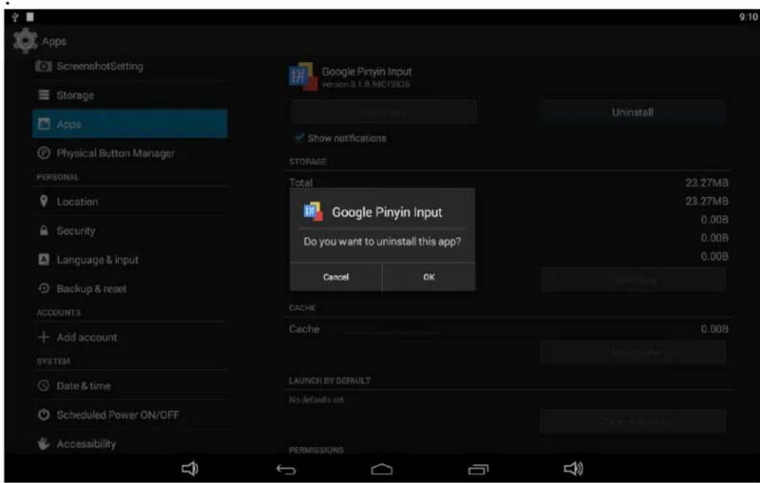Click the plus icon beside Add account
Viewport: 760px width, 483px height.
43,337
